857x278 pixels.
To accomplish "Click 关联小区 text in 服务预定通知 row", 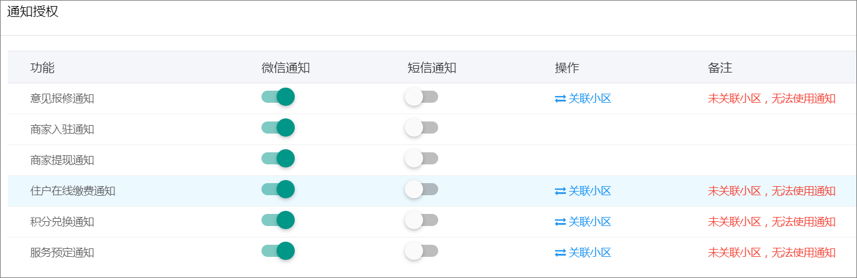I will pos(589,253).
